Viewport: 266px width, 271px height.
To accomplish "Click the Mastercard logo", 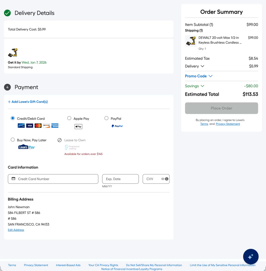I will click(x=38, y=126).
